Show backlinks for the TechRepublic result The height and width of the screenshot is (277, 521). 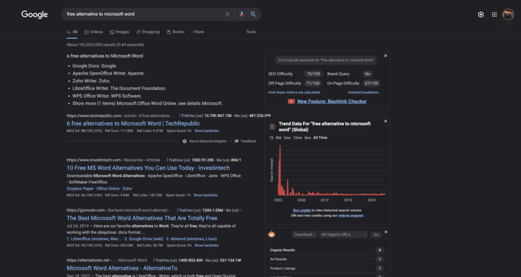point(207,131)
